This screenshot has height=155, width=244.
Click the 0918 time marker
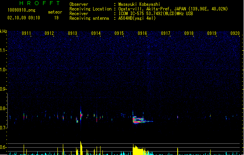click(189, 33)
